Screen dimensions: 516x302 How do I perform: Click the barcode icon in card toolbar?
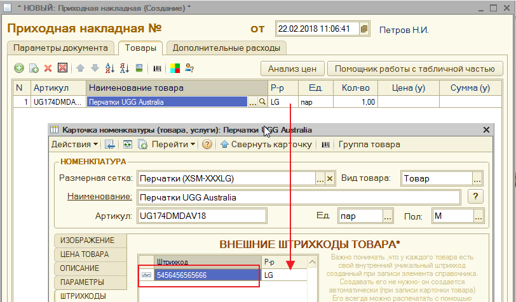[x=325, y=145]
